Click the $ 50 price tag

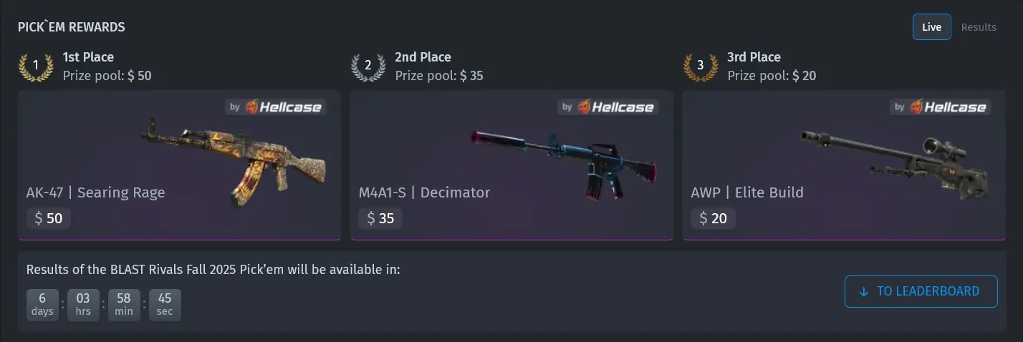49,218
